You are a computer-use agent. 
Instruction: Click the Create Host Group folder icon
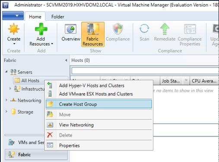(50, 104)
